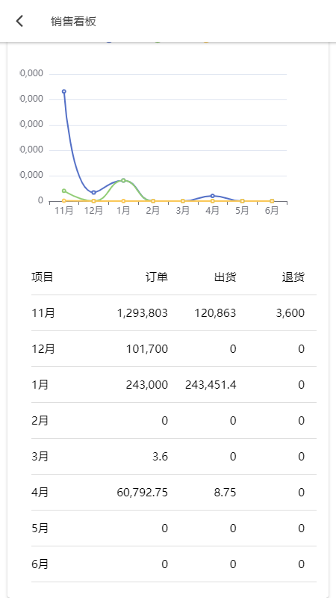Select the blue data point for 4月
This screenshot has width=336, height=598.
[x=213, y=196]
